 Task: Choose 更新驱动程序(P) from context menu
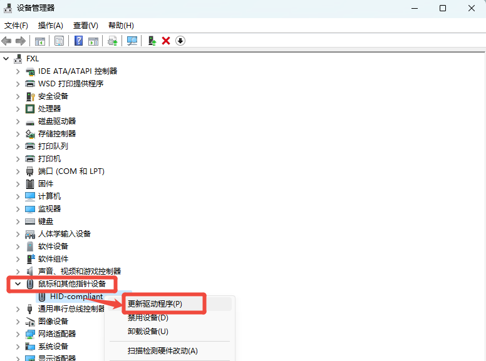(x=171, y=304)
